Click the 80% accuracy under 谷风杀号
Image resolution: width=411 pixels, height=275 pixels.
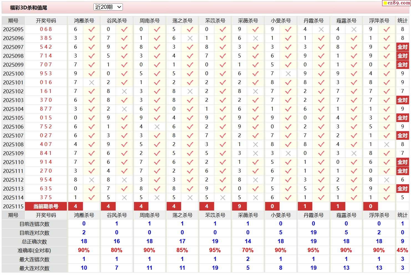[x=116, y=250]
